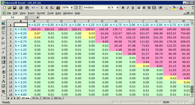195x105 pixels.
Task: Launch the Chart Wizard icon
Action: (x=58, y=8)
